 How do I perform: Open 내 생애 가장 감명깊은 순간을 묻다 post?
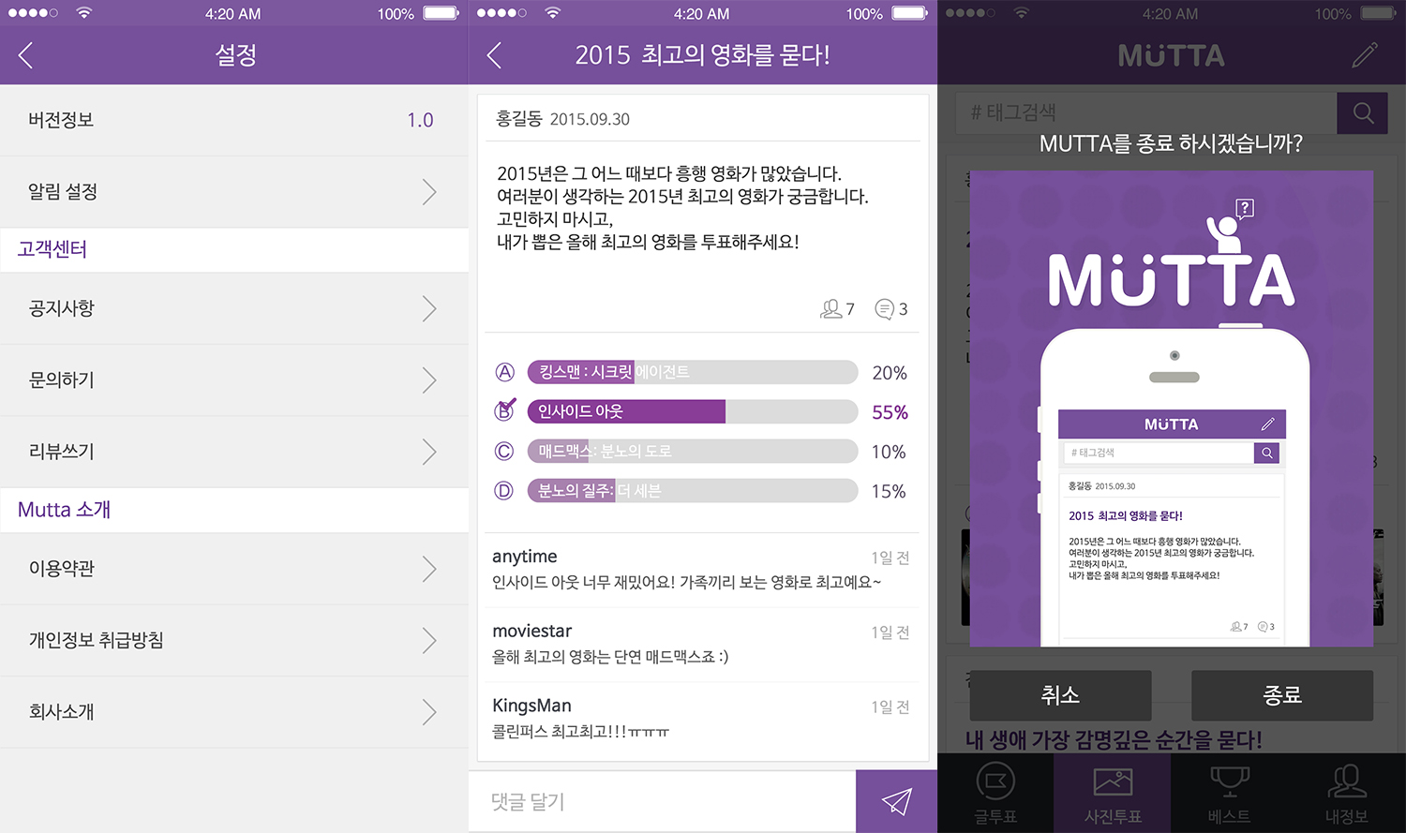pos(1114,739)
